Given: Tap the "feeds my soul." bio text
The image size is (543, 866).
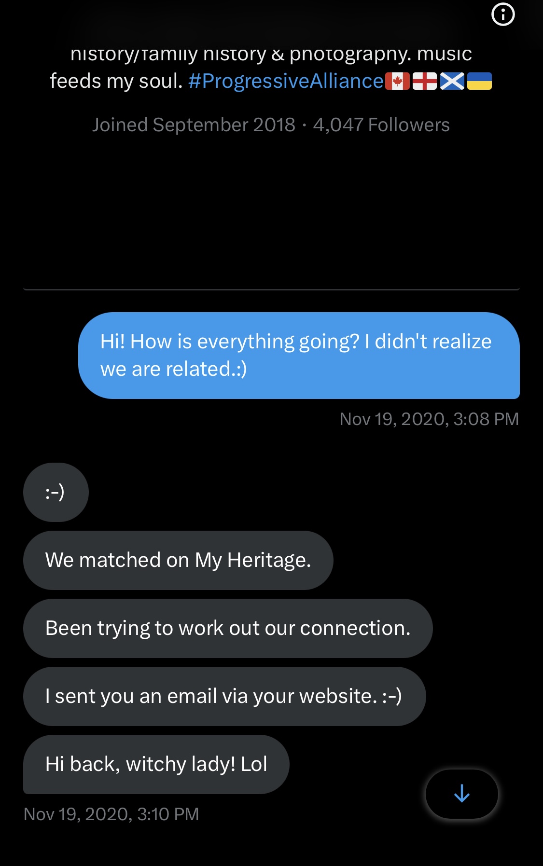Looking at the screenshot, I should [x=116, y=82].
